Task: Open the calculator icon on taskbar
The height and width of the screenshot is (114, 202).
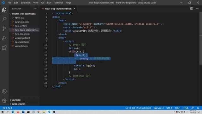Action: tap(33, 112)
